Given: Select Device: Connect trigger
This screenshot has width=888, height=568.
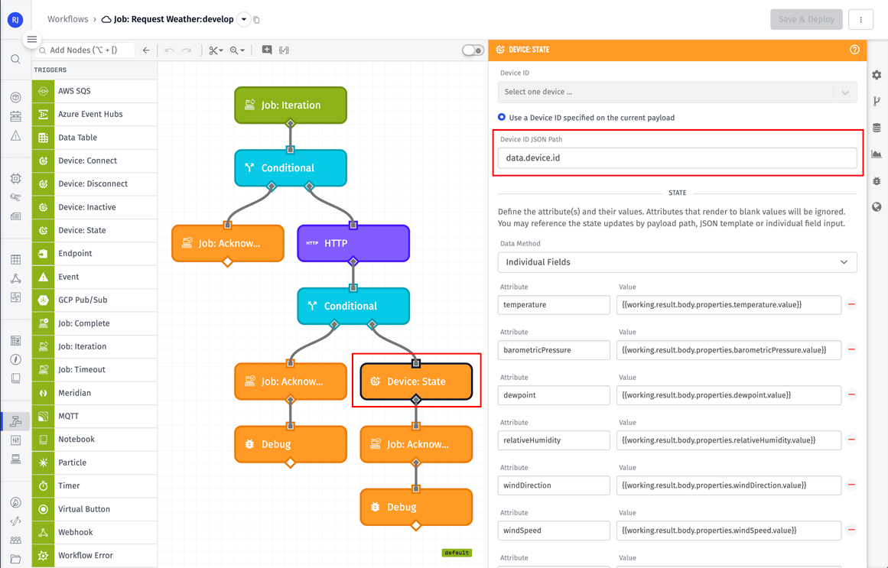Looking at the screenshot, I should coord(95,161).
